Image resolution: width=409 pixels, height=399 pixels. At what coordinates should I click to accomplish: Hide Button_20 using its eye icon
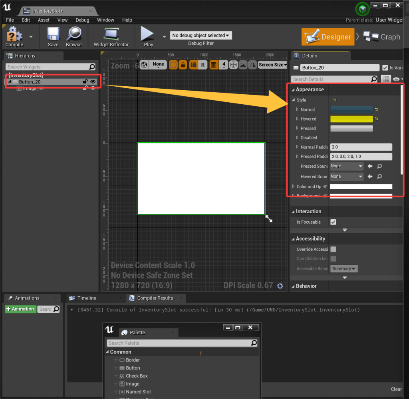(93, 81)
